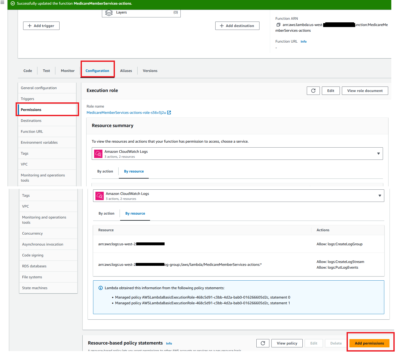
Task: Select upper By action tab
Action: coord(105,171)
